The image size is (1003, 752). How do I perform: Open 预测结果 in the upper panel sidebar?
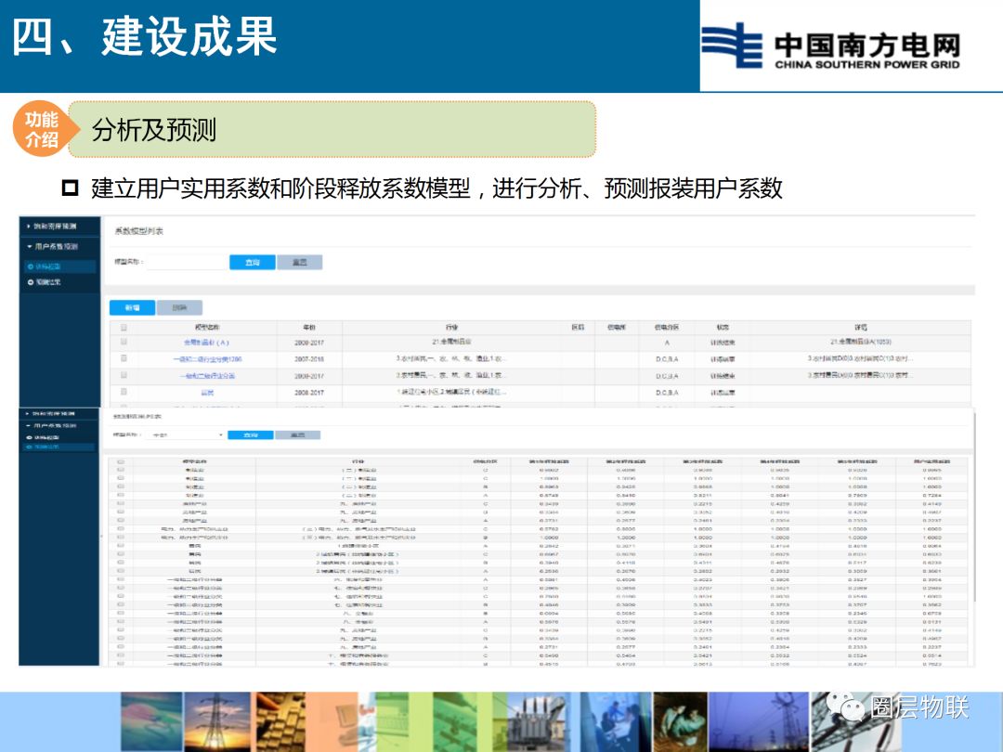click(x=45, y=282)
